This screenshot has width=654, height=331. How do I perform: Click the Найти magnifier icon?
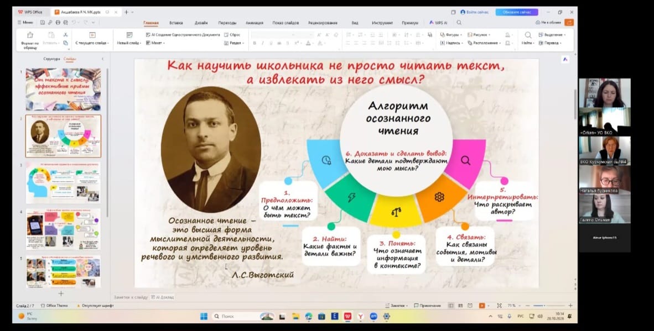(528, 35)
